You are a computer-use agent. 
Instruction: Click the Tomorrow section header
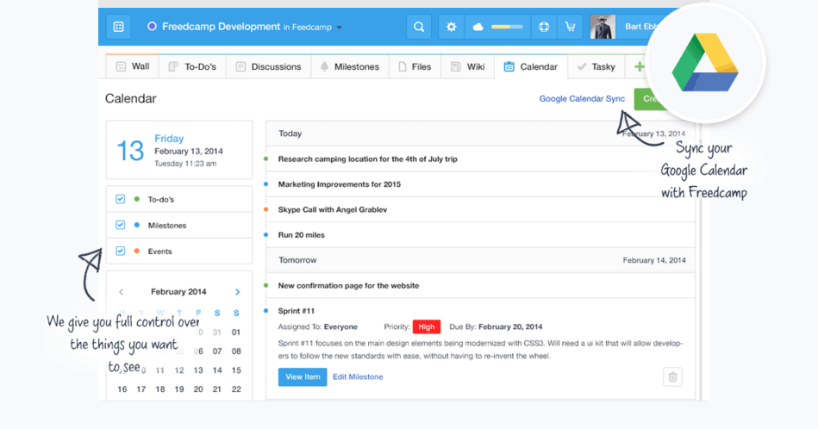[480, 260]
